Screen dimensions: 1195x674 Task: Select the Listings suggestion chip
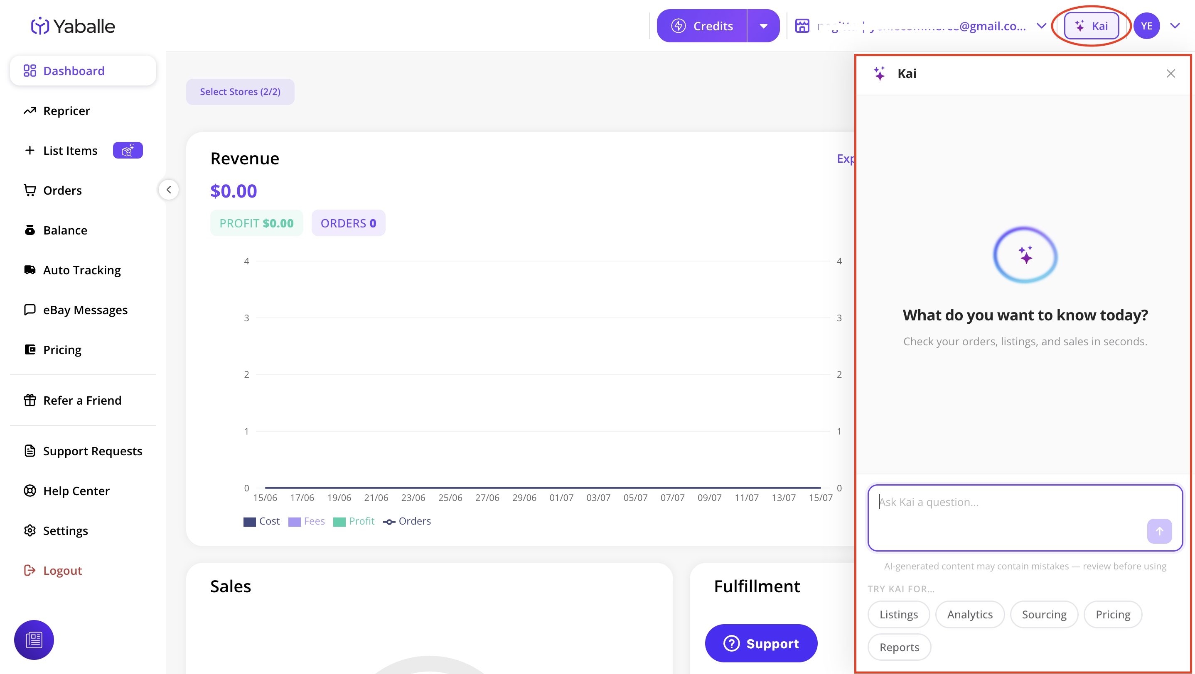coord(899,614)
